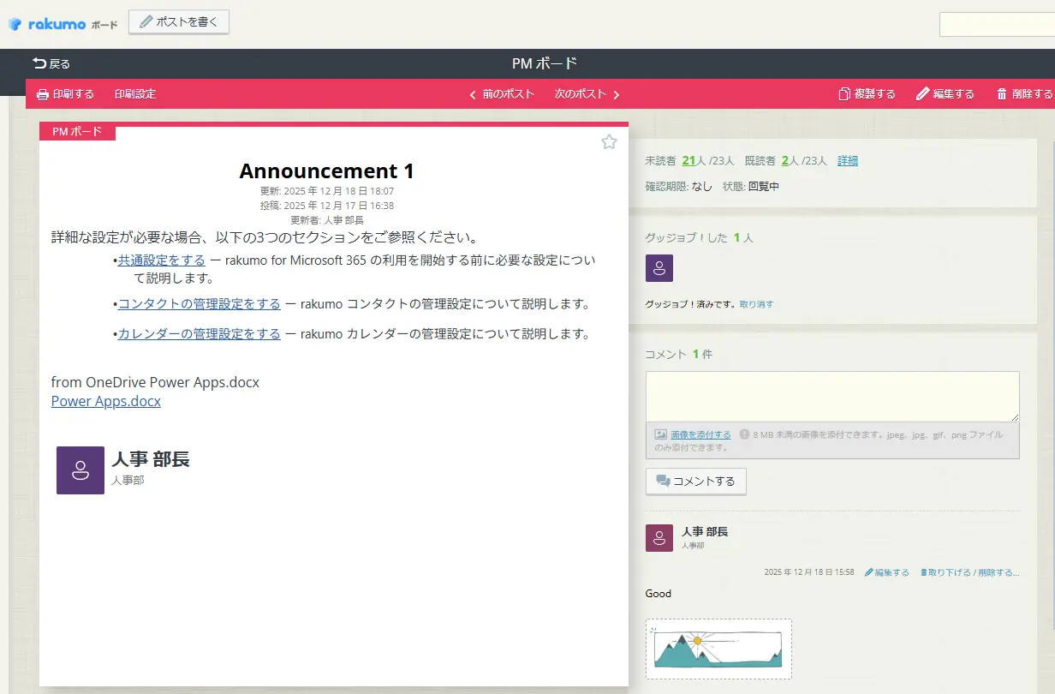
Task: Open the mountain image thumbnail in comment
Action: coord(718,649)
